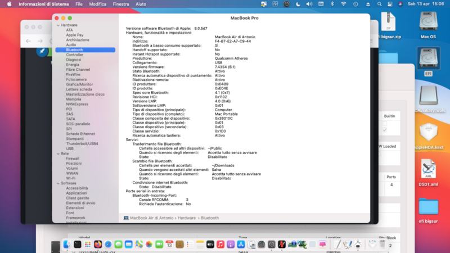The width and height of the screenshot is (450, 253).
Task: Select Applicazioni under Software
Action: point(76,193)
